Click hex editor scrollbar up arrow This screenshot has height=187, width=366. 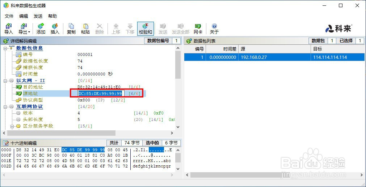(178, 151)
